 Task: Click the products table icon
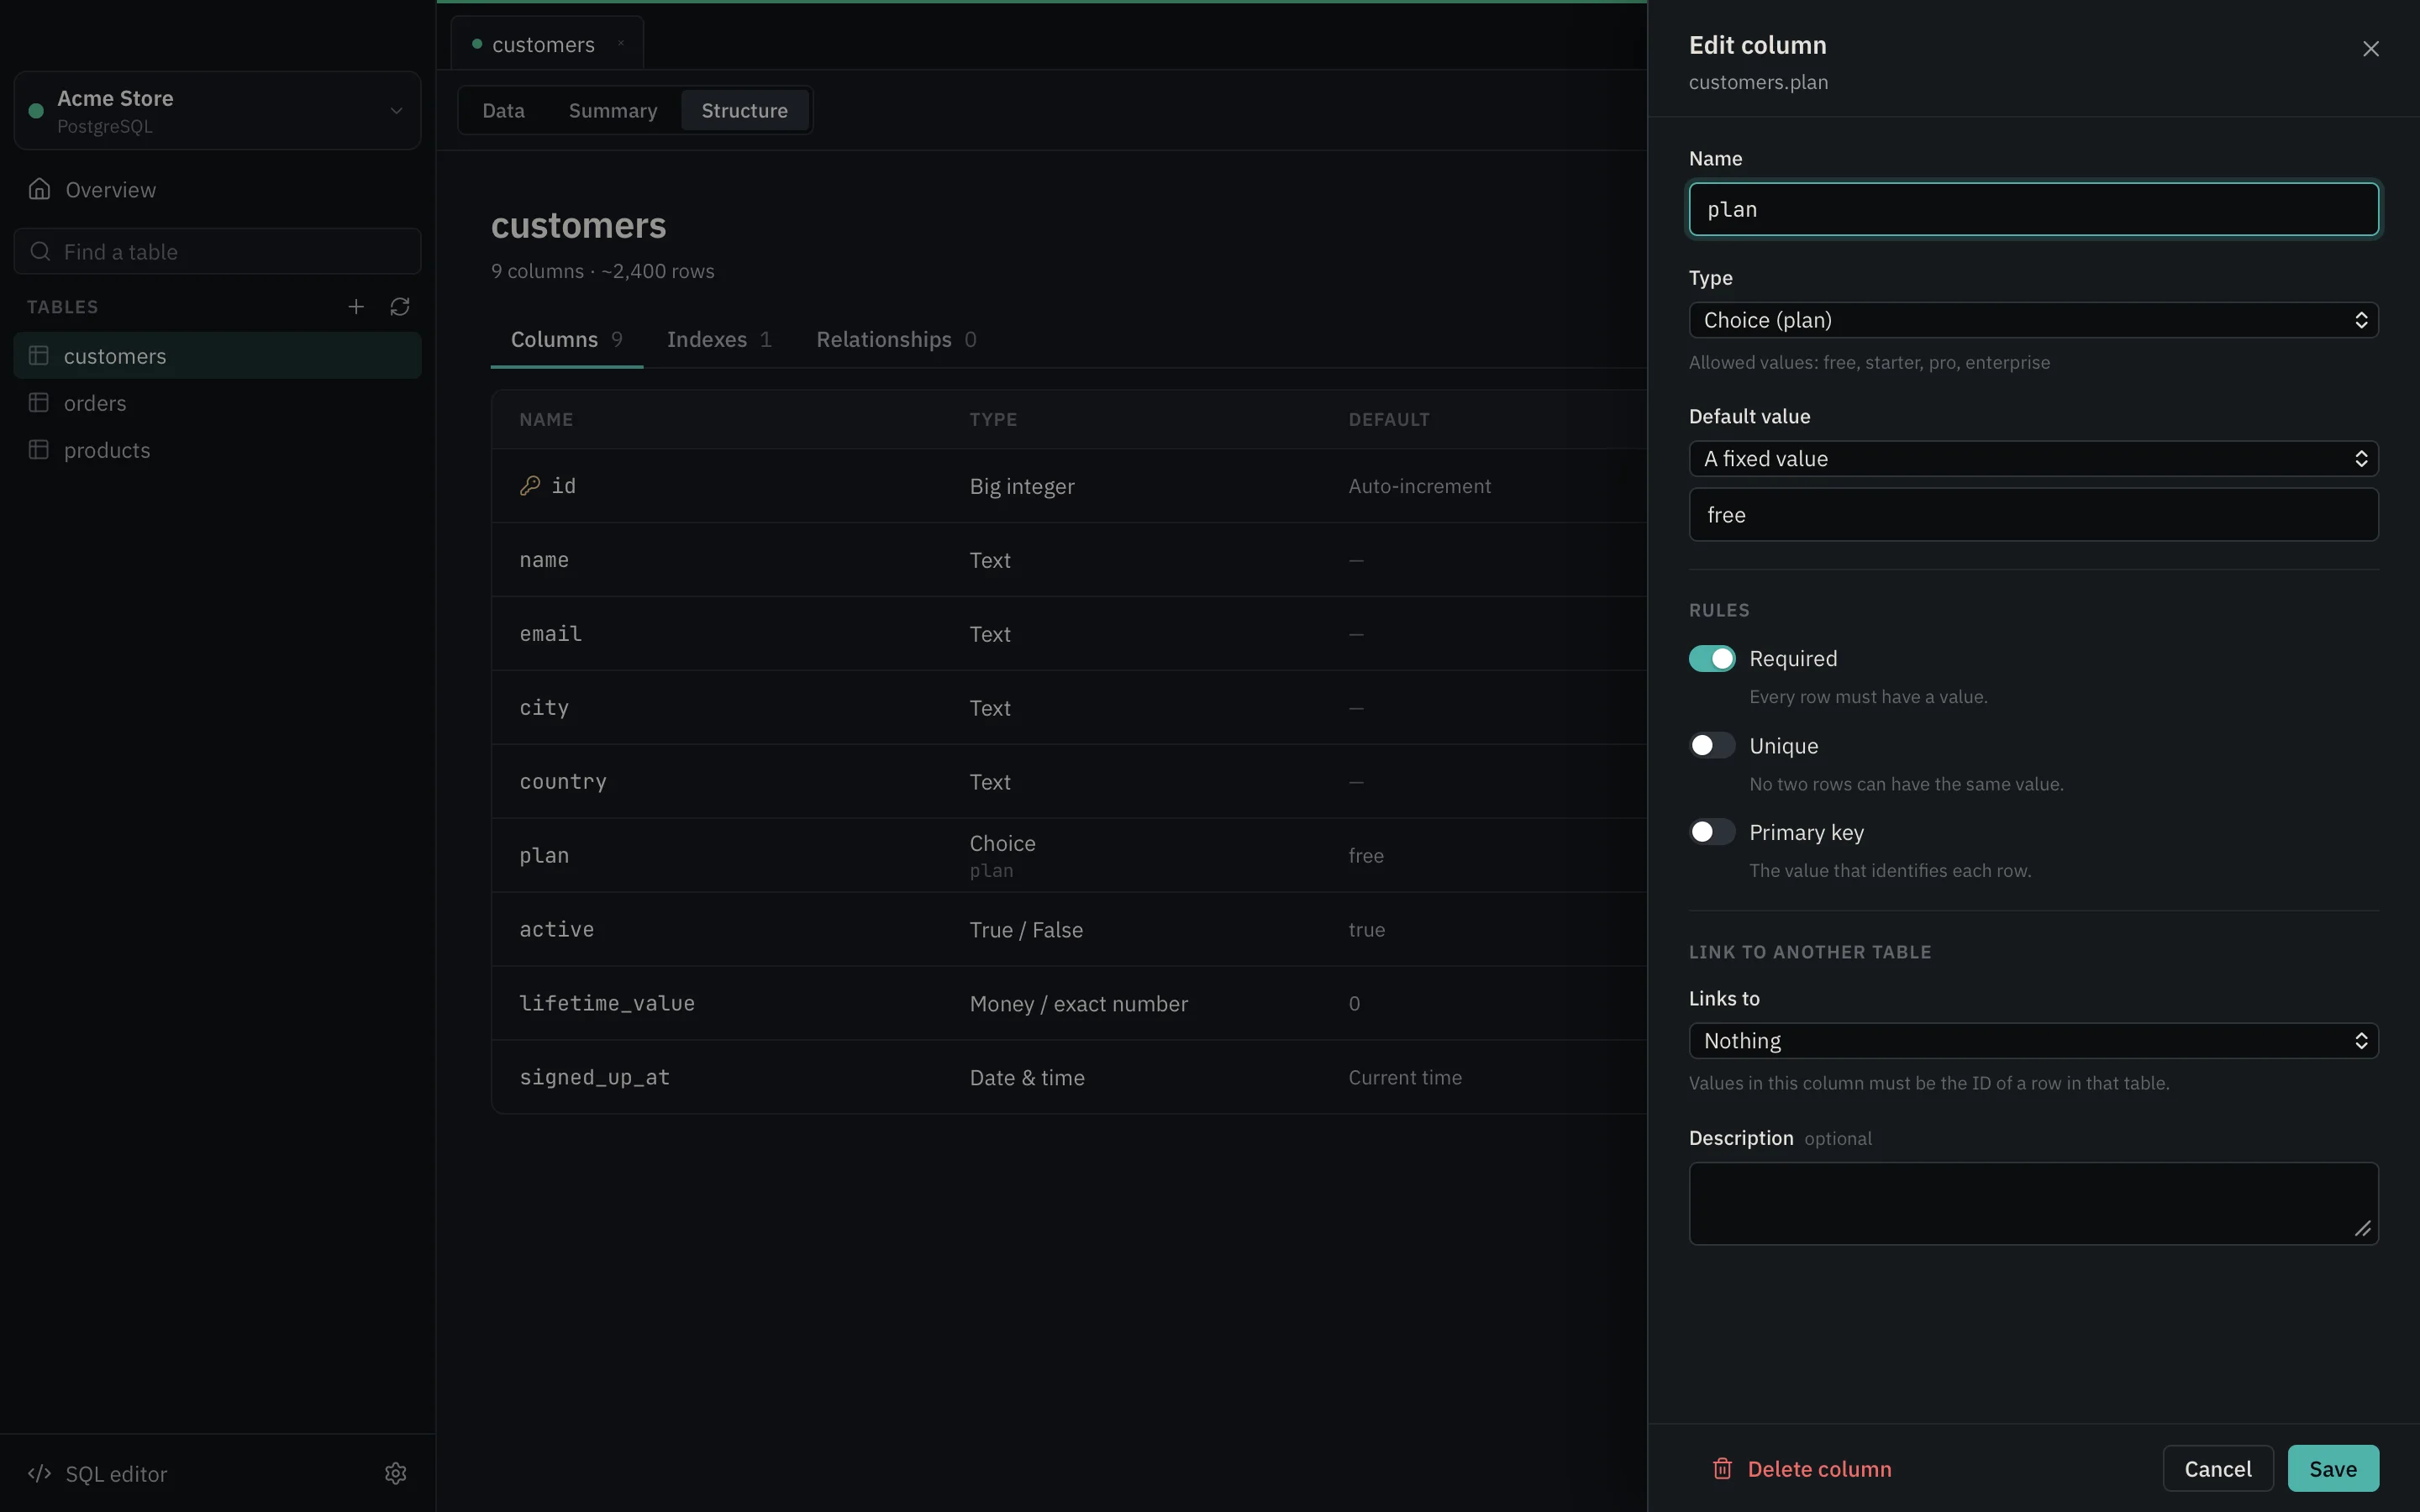39,450
